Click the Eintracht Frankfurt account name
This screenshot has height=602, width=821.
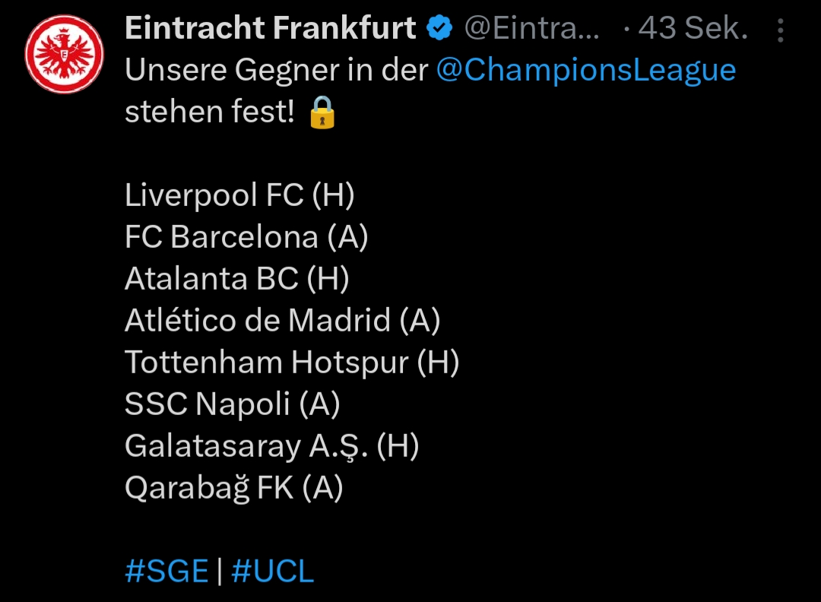pos(270,30)
